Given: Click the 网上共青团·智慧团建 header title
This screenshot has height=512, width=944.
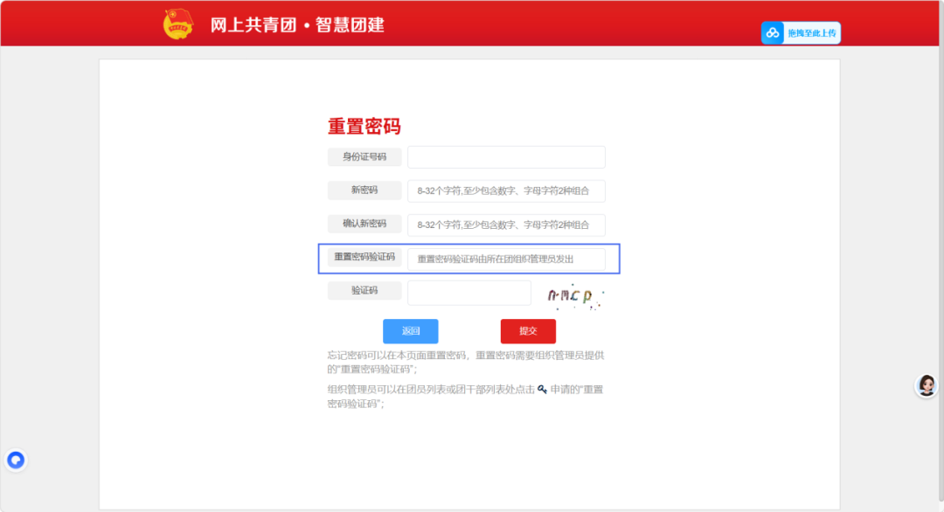Looking at the screenshot, I should (297, 24).
